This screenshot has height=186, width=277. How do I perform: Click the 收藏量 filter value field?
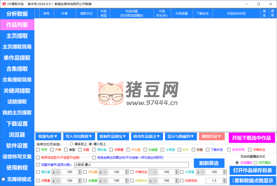coord(117,181)
